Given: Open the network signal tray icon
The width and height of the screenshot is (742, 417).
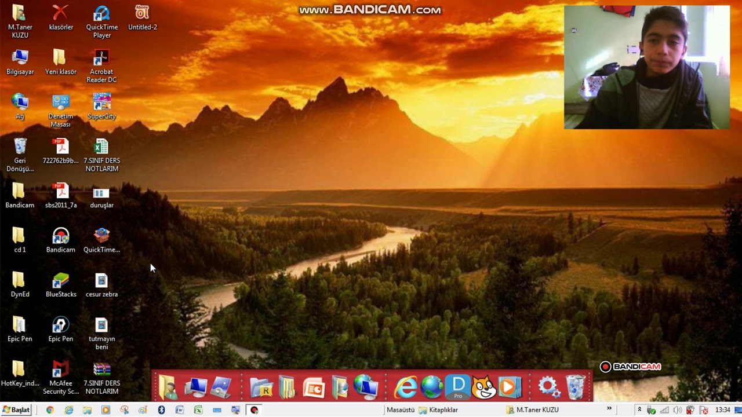Looking at the screenshot, I should pyautogui.click(x=665, y=410).
